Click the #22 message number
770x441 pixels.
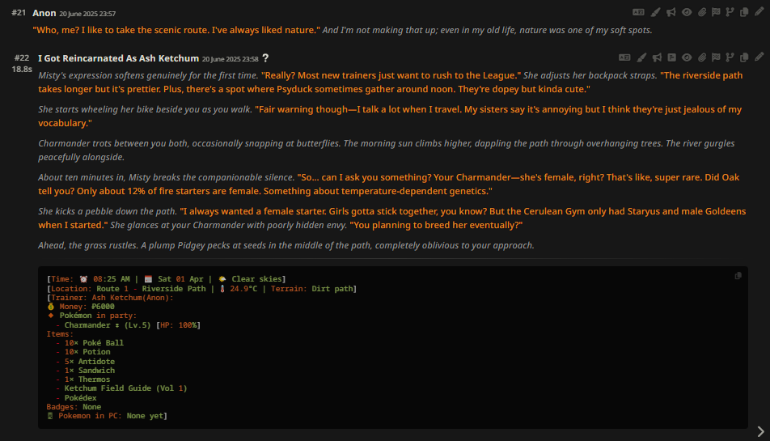point(22,58)
